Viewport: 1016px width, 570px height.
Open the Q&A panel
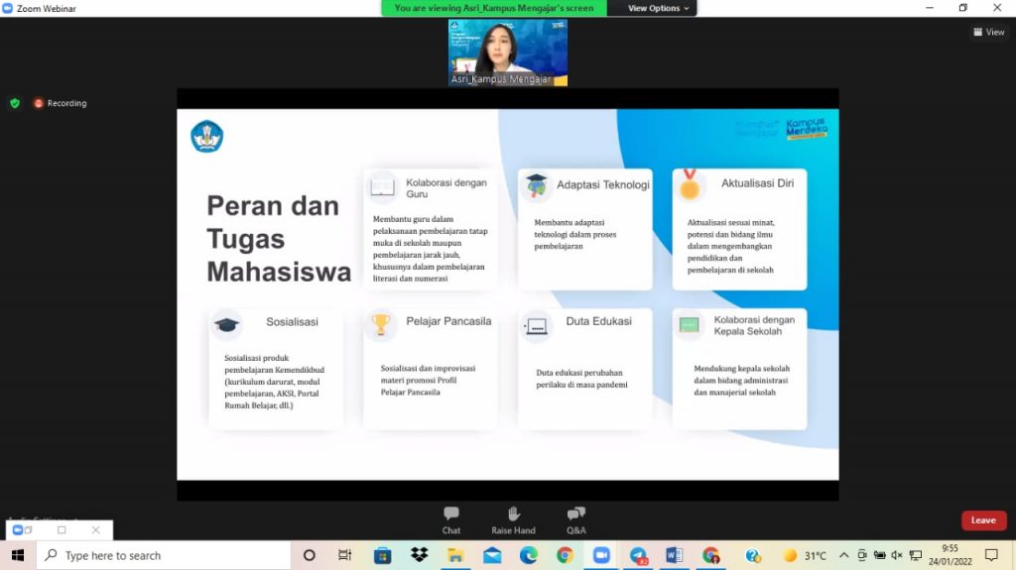click(x=576, y=519)
